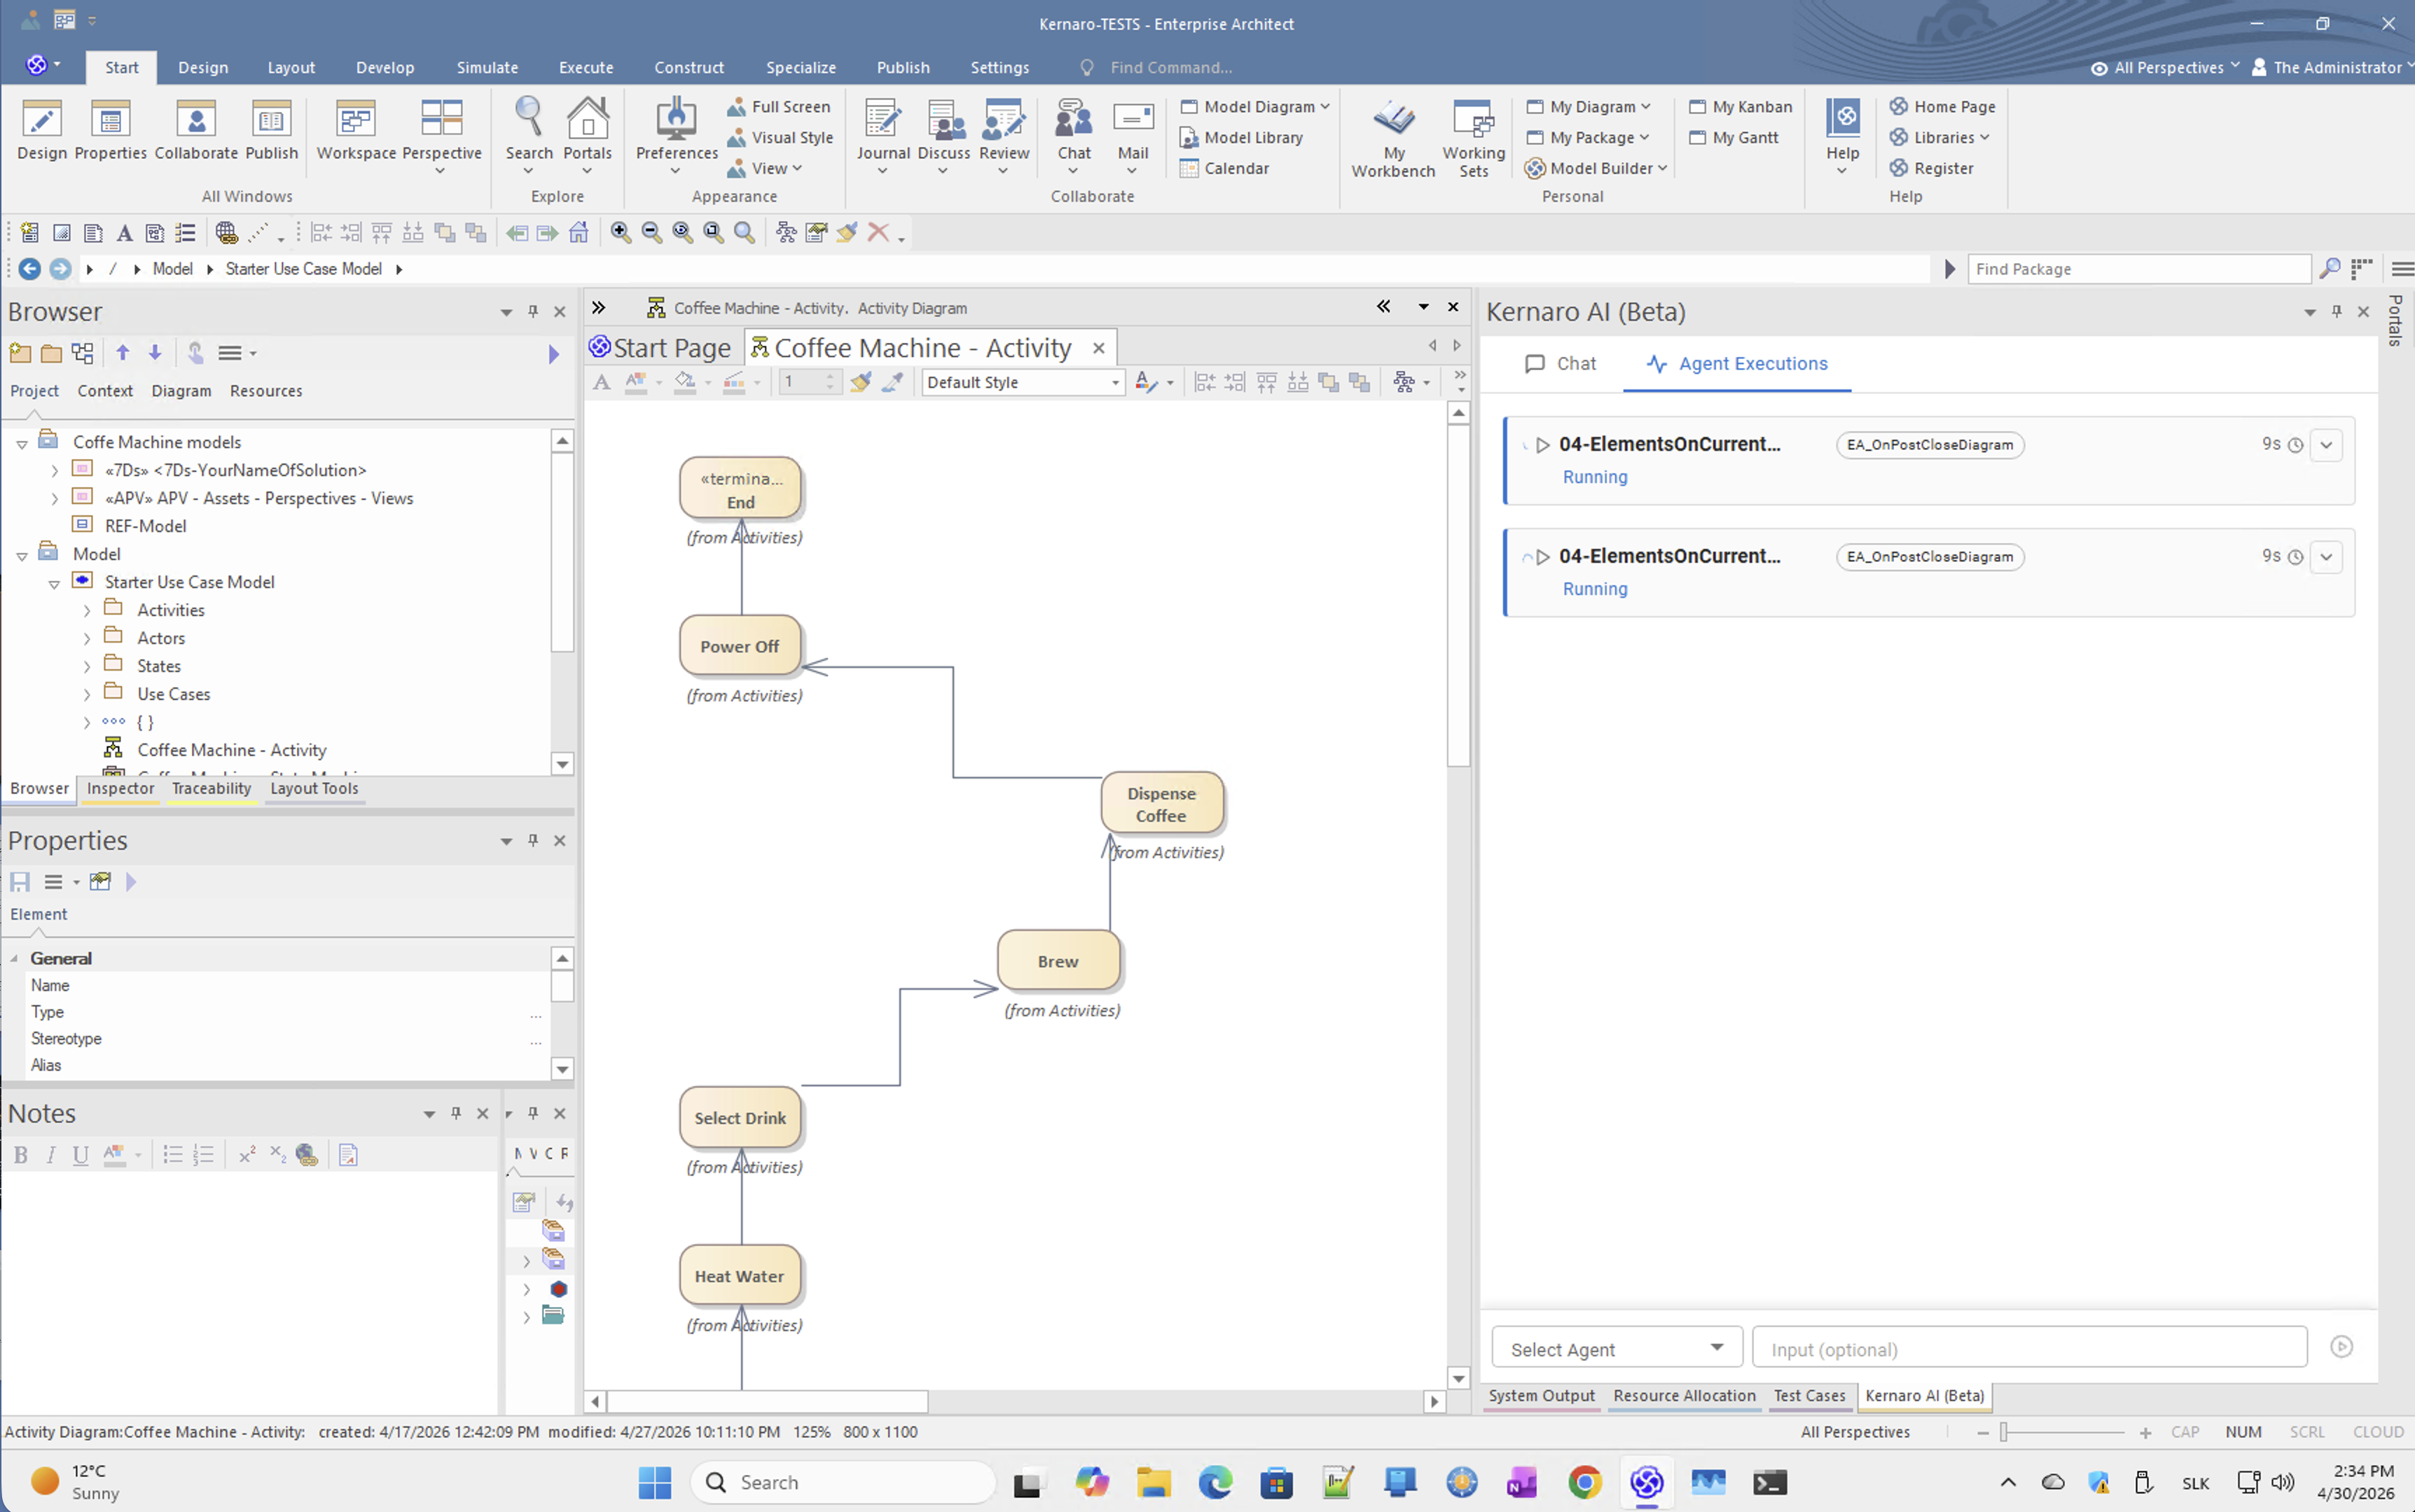Click the zoom out magnifier in toolbar
The height and width of the screenshot is (1512, 2415).
click(x=651, y=233)
